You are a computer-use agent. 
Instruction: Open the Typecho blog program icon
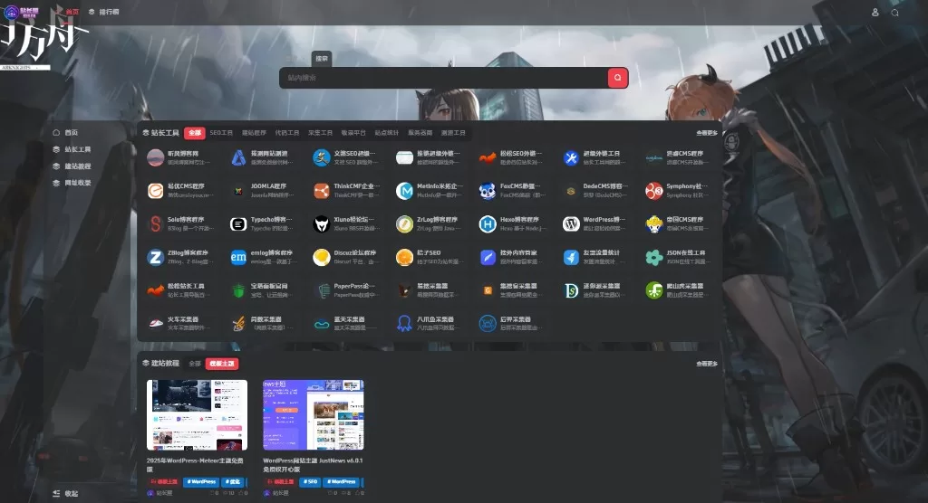click(237, 223)
